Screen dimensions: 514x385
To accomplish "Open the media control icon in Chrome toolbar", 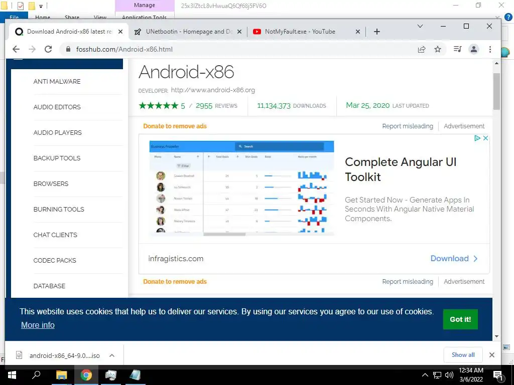I will pyautogui.click(x=457, y=49).
